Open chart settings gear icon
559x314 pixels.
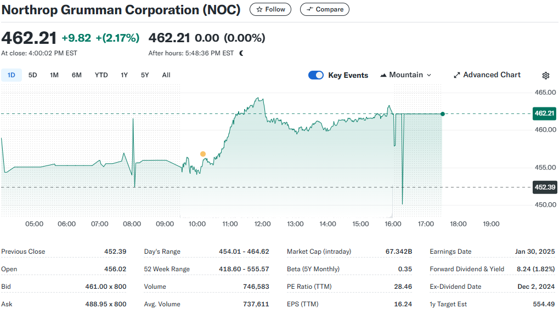(545, 76)
